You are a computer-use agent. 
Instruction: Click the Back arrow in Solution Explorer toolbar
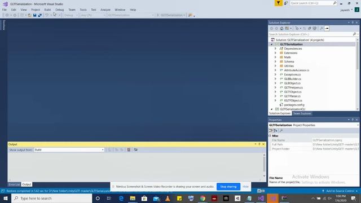[271, 29]
